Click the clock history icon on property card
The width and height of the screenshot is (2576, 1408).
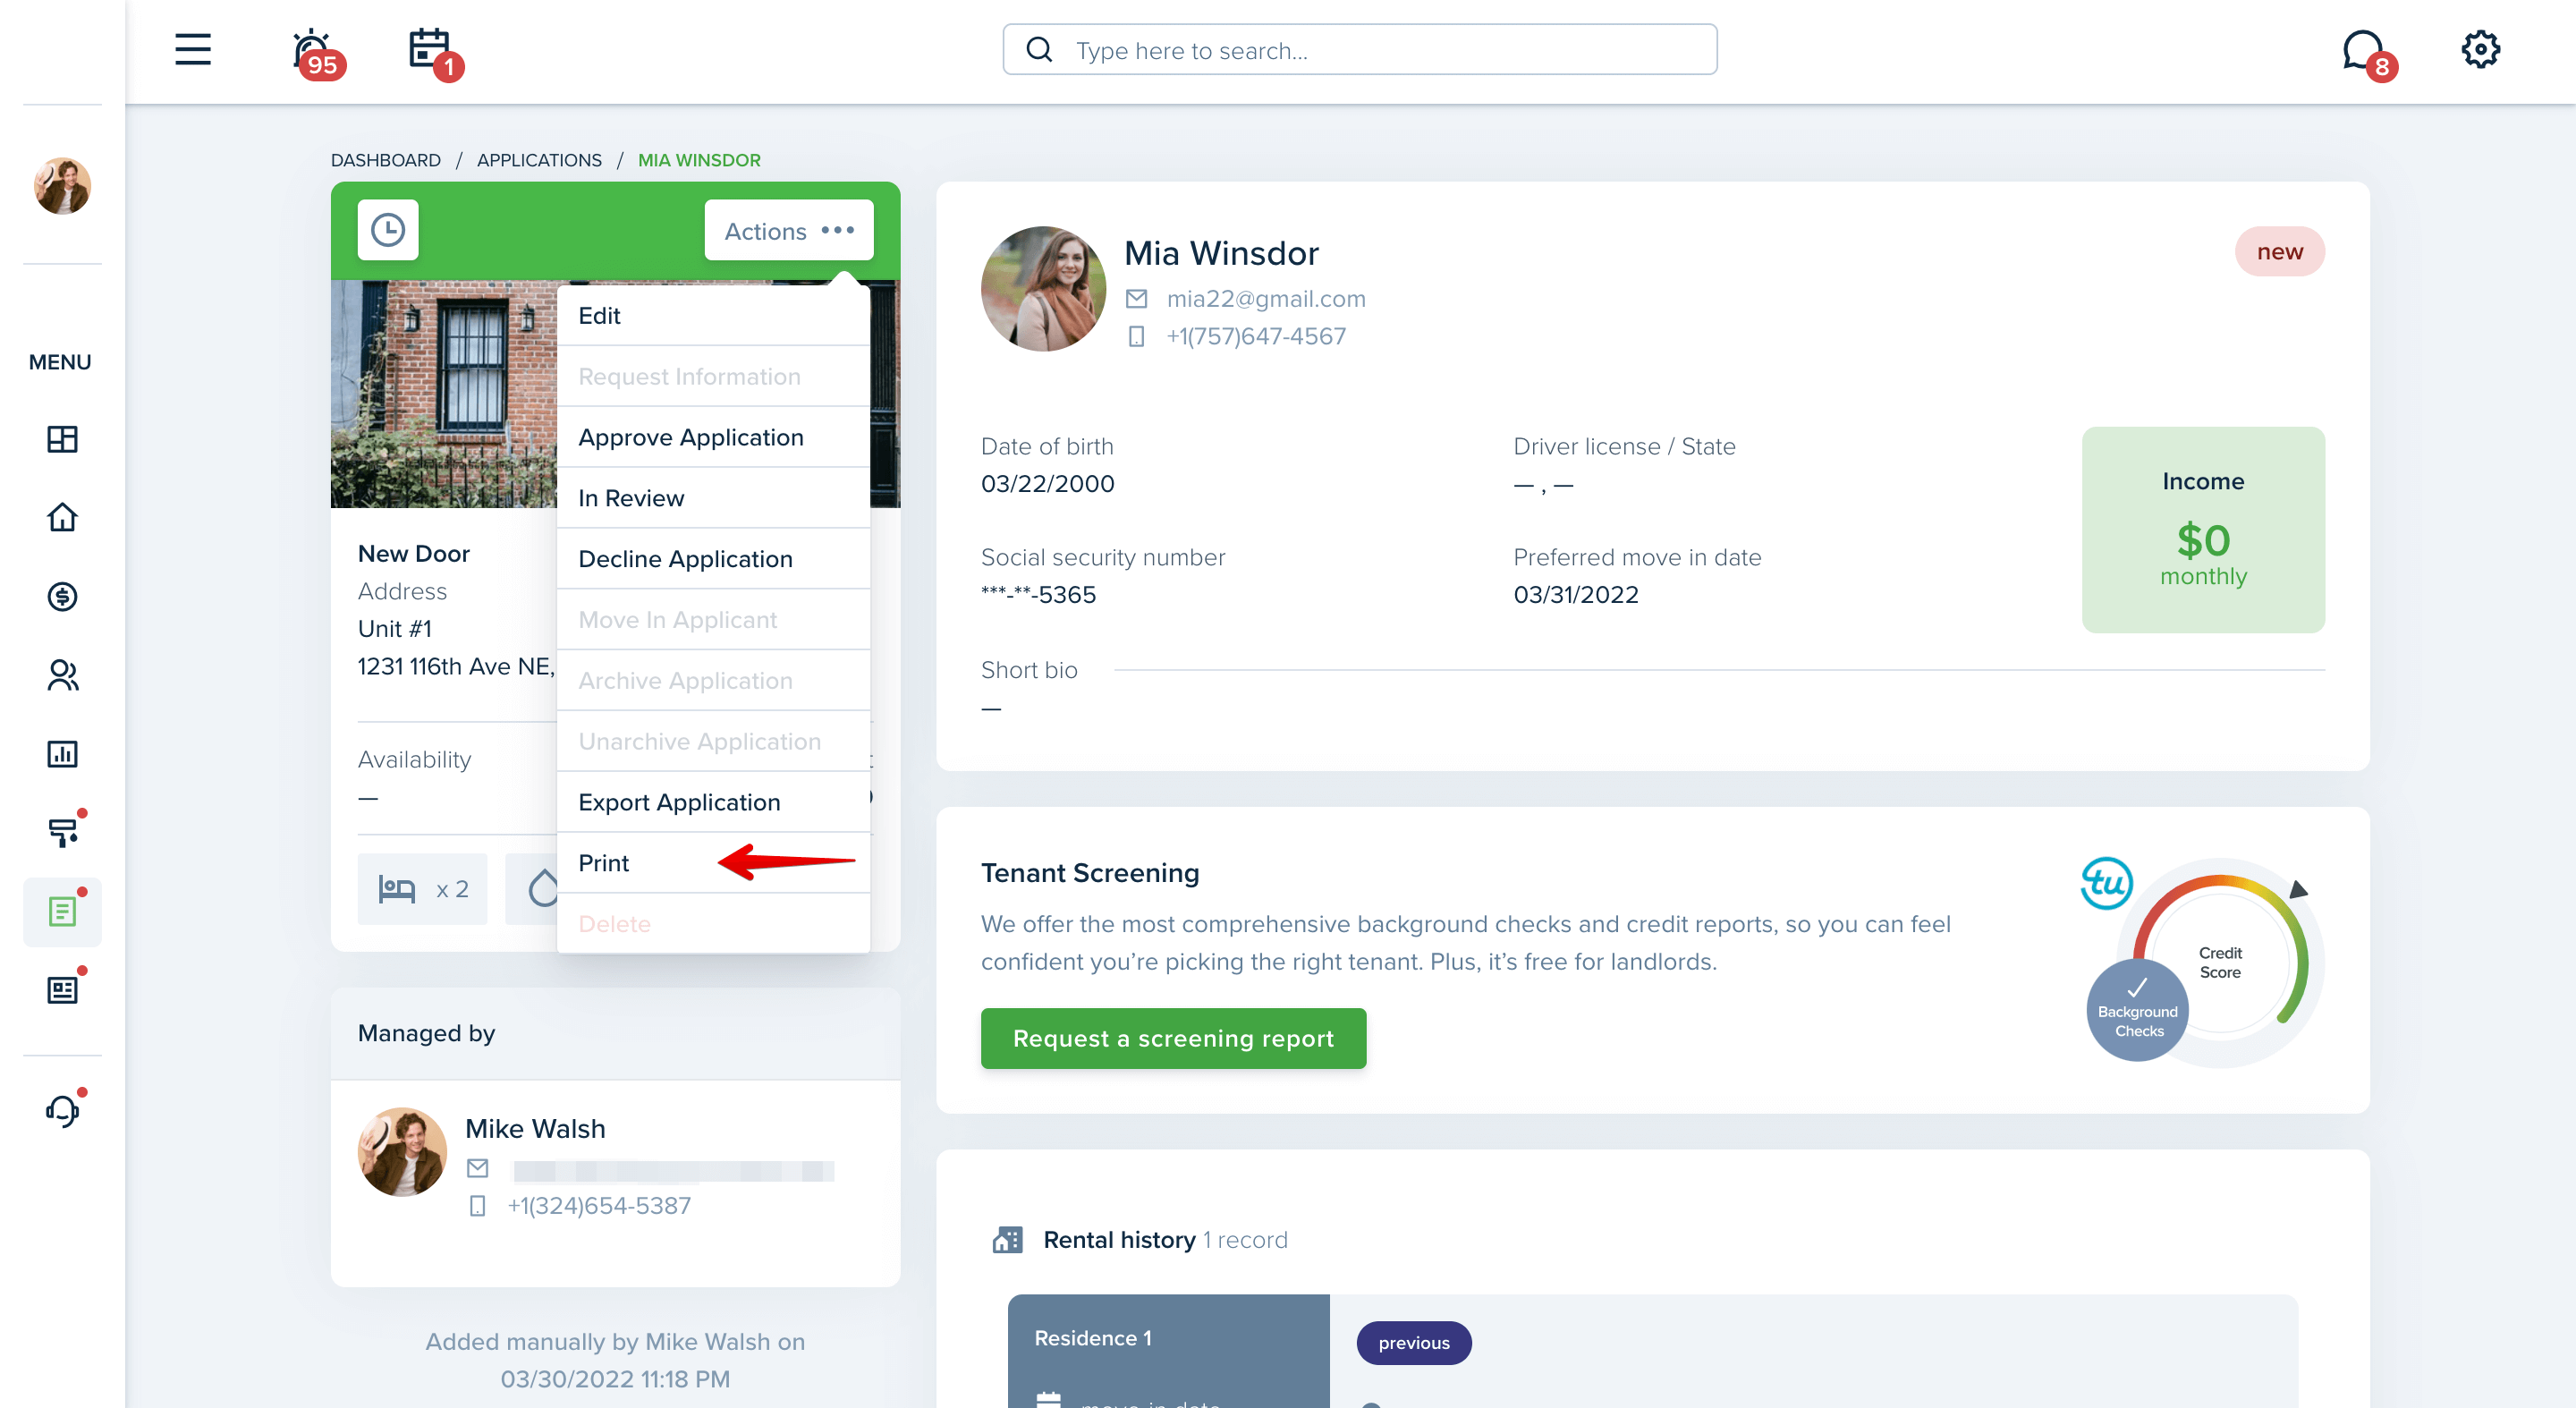point(388,230)
